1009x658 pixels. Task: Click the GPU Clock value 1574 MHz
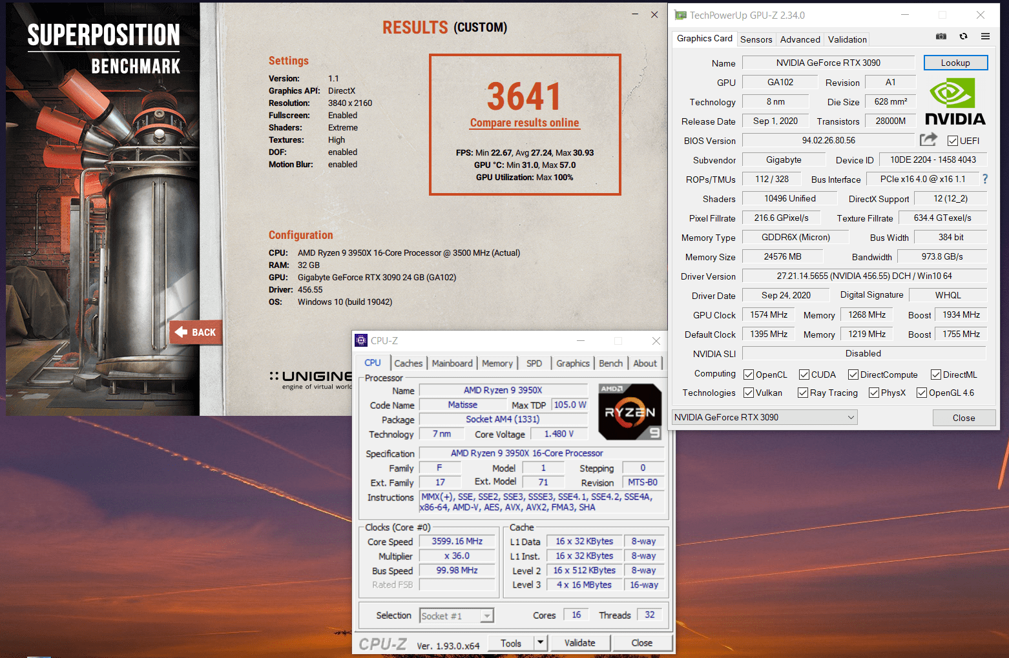(769, 314)
